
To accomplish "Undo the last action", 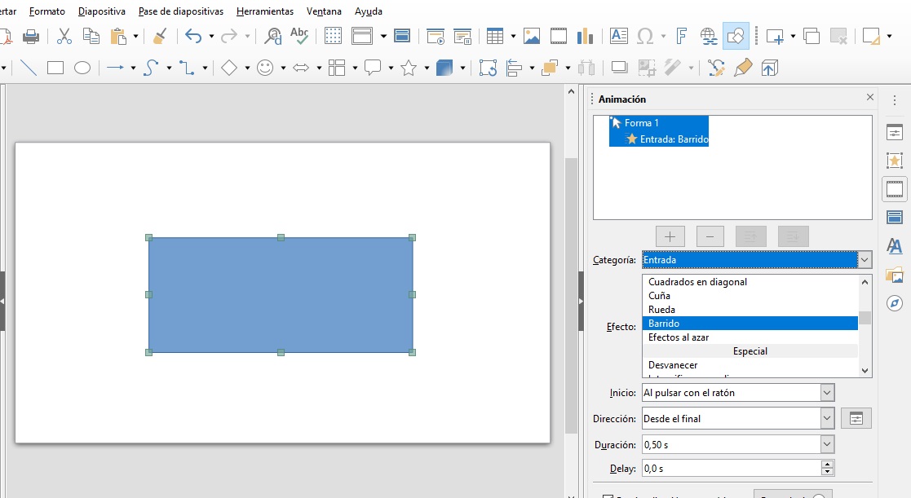I will tap(193, 37).
